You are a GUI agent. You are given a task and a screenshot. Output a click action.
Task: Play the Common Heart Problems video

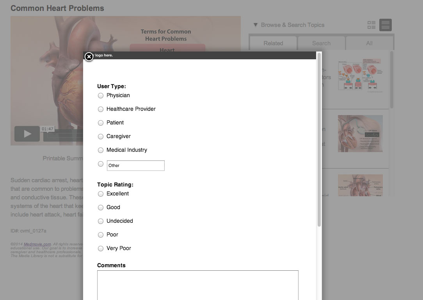coord(27,134)
